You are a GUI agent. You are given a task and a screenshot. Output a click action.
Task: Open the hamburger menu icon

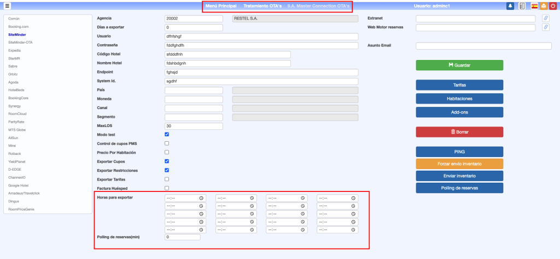pyautogui.click(x=7, y=6)
